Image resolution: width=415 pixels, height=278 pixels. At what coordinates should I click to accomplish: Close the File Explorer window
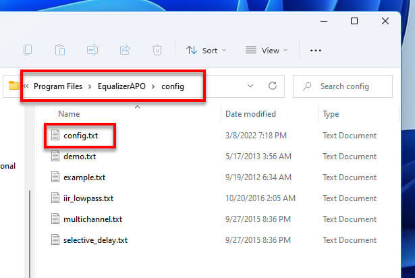pos(385,21)
